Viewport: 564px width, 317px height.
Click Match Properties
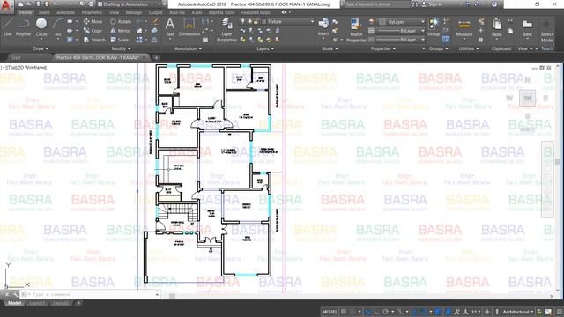click(x=356, y=31)
